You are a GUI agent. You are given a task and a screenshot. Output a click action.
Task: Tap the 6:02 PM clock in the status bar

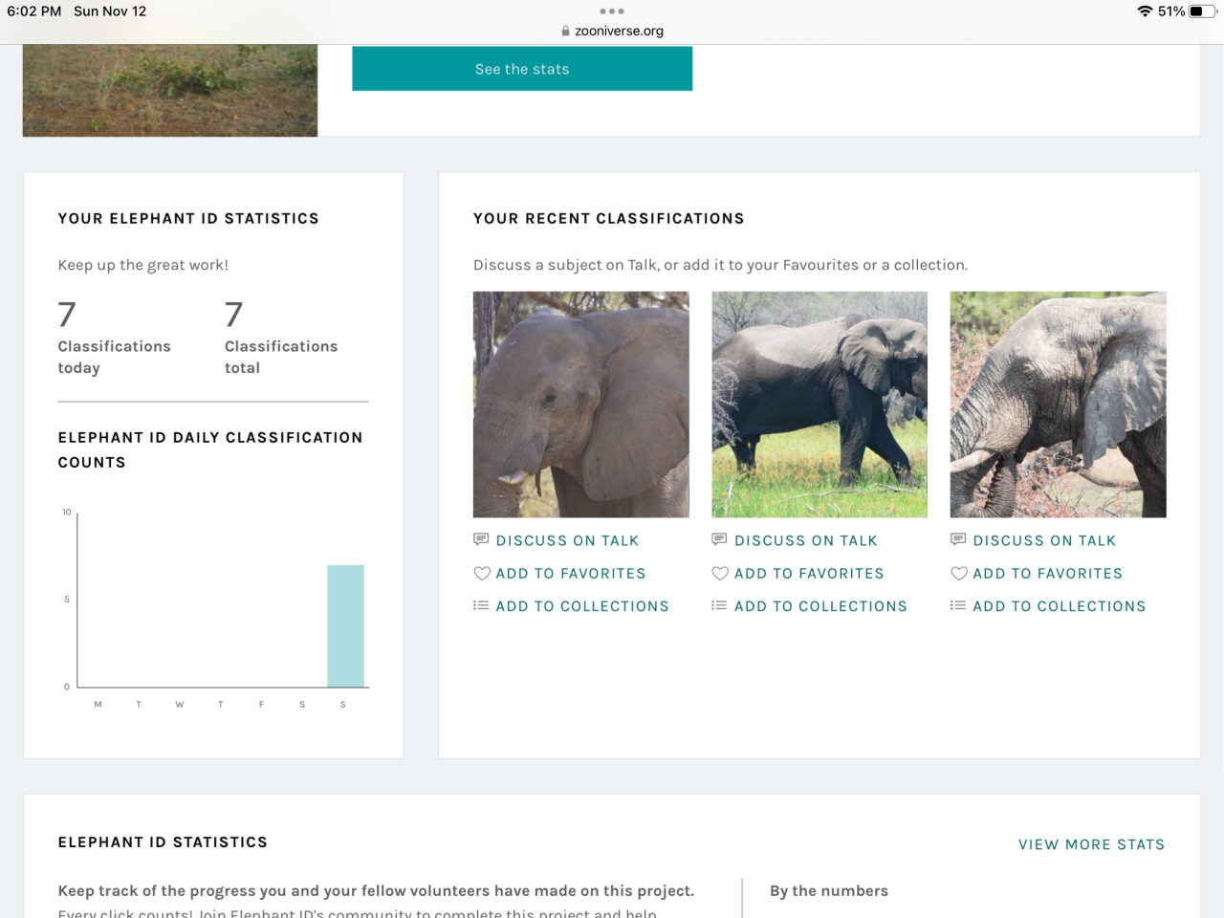coord(34,11)
